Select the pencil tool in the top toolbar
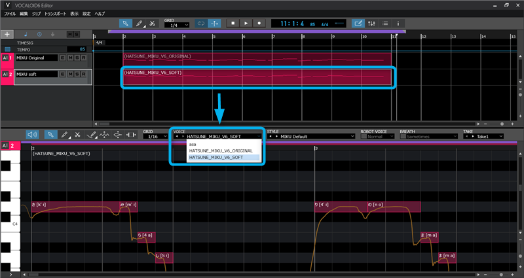The image size is (524, 278). [139, 24]
